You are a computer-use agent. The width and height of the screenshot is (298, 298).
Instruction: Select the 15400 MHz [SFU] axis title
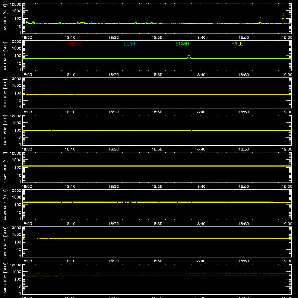(5, 279)
